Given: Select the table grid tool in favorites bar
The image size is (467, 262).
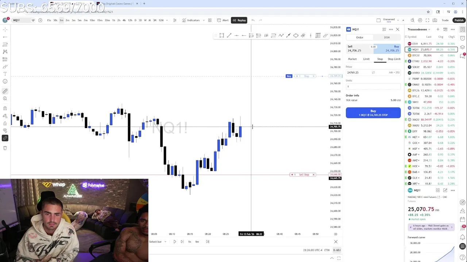Looking at the screenshot, I should pyautogui.click(x=318, y=35).
